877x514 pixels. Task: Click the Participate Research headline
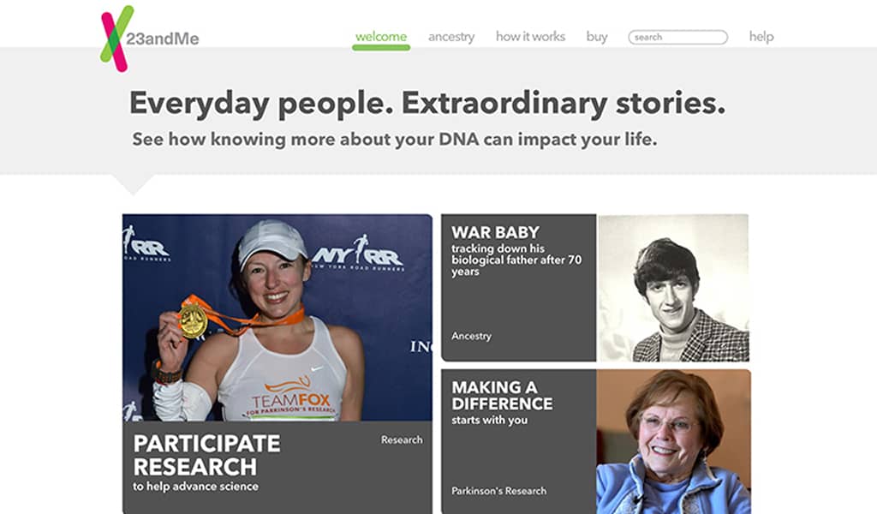point(206,455)
